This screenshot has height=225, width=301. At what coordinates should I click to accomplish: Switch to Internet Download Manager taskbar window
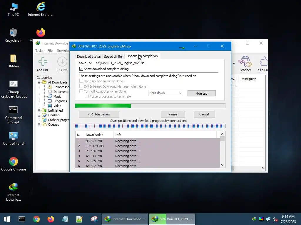pyautogui.click(x=125, y=219)
